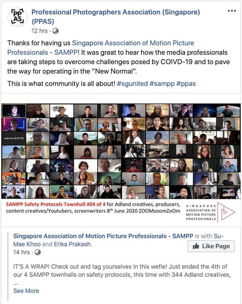The image size is (242, 304).
Task: Open the Singapore Association of Motion Picture link
Action: click(x=101, y=48)
